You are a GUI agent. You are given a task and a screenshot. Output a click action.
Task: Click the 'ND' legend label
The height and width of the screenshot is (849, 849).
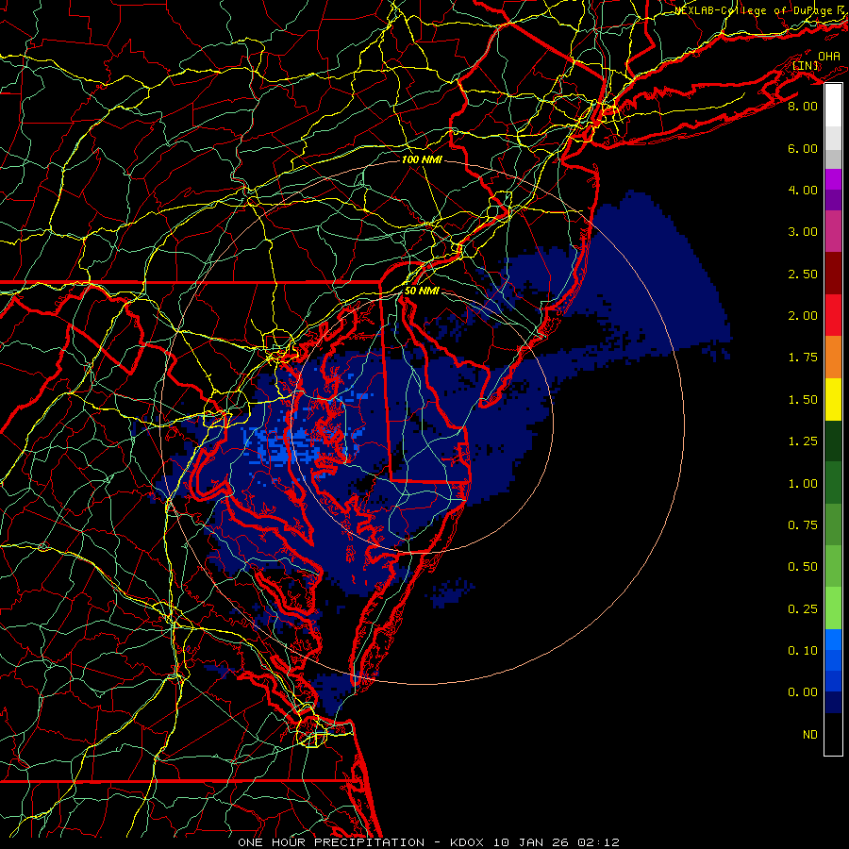810,735
